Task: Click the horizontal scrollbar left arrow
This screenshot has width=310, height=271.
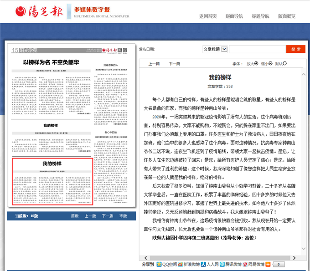Action: (x=146, y=258)
